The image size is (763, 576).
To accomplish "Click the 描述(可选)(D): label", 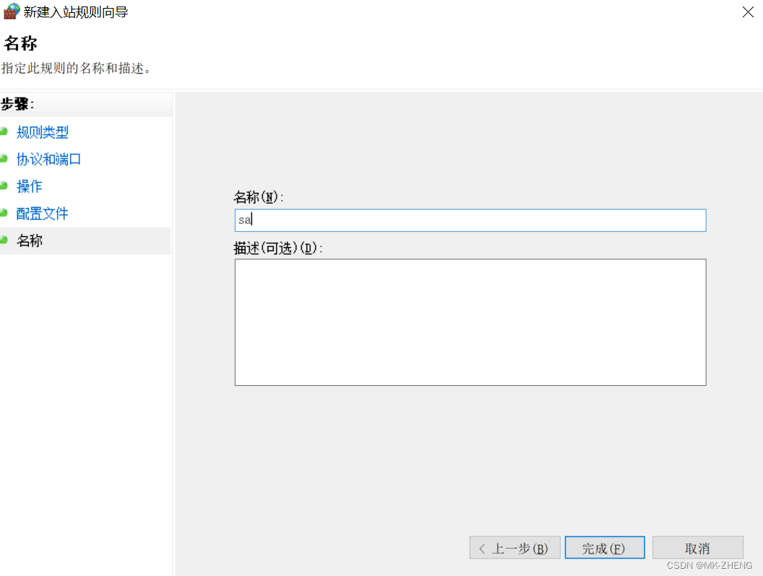I will click(x=278, y=249).
